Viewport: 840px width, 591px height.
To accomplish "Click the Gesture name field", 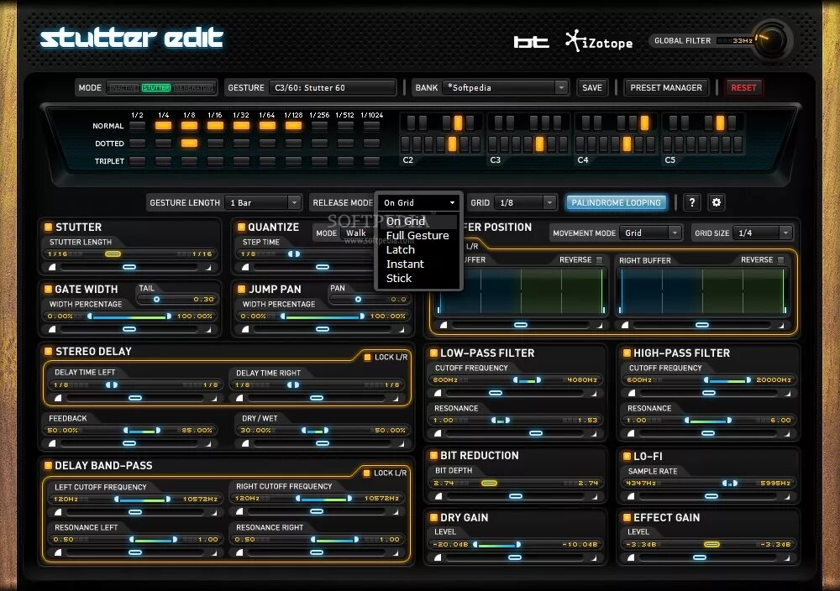I will [332, 87].
